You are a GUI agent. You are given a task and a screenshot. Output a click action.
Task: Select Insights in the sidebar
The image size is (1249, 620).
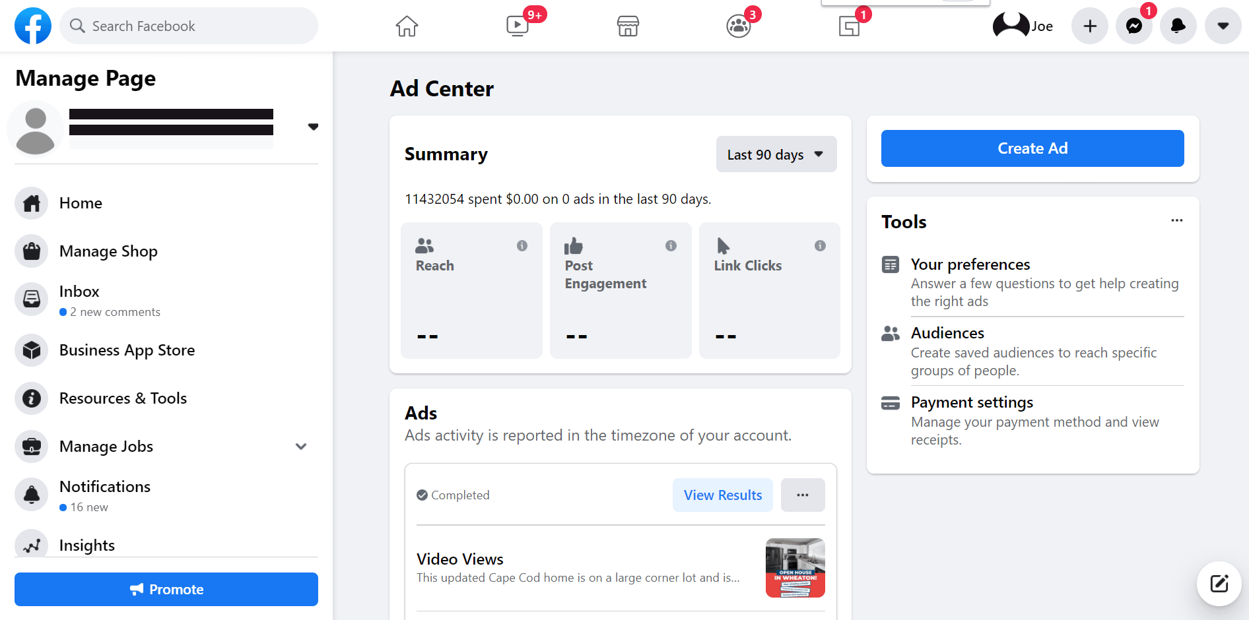(x=88, y=545)
